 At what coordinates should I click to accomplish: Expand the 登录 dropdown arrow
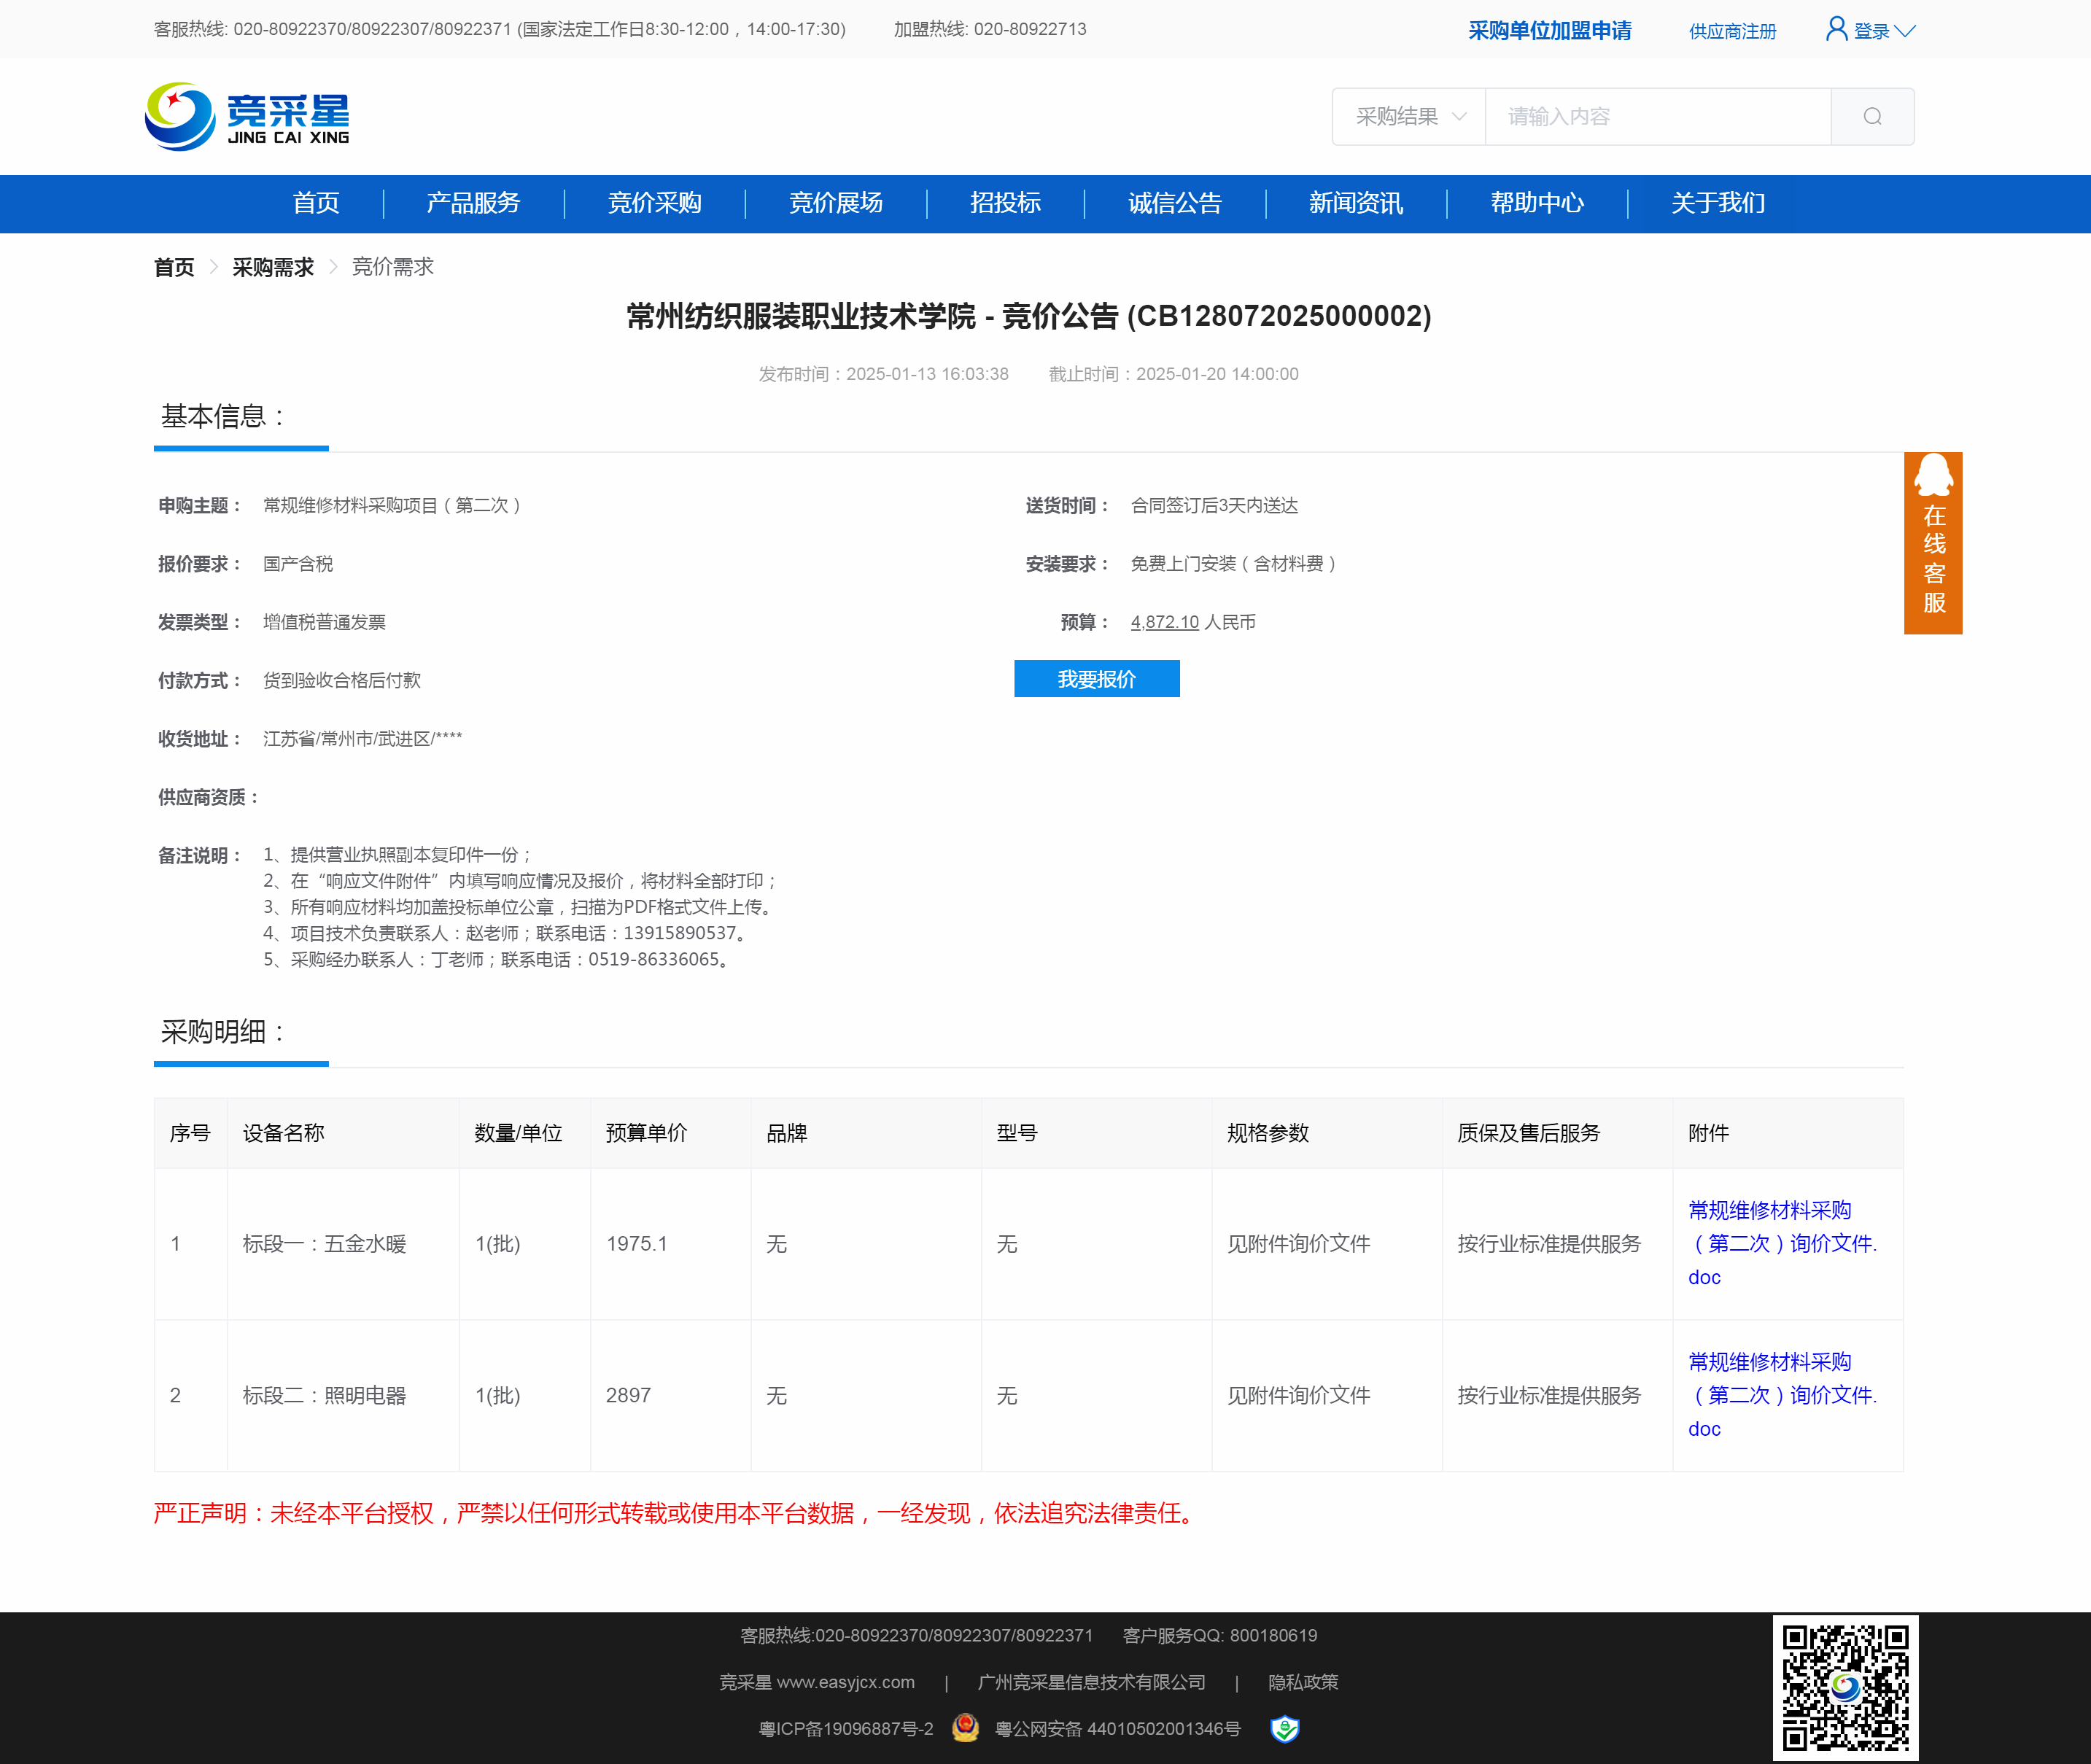(1905, 31)
